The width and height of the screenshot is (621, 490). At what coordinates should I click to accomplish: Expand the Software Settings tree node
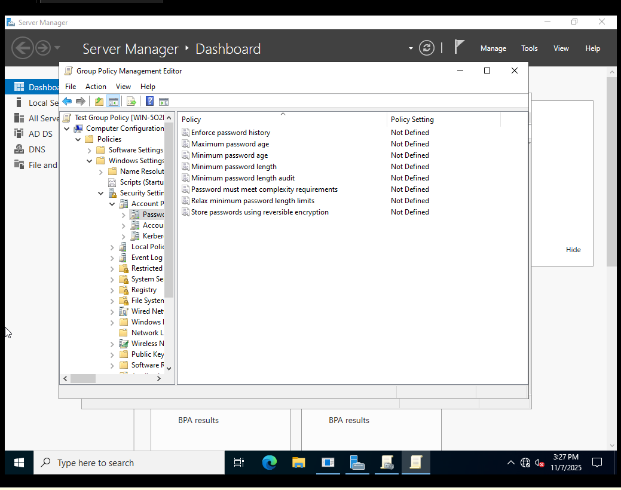click(90, 150)
